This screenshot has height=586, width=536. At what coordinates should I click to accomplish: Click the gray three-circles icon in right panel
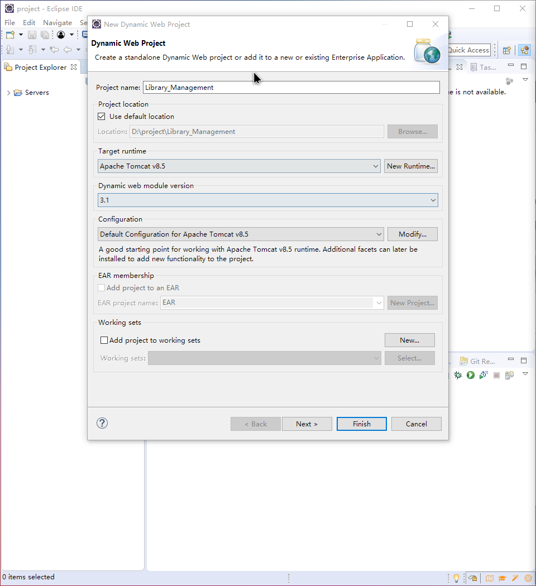[x=509, y=81]
